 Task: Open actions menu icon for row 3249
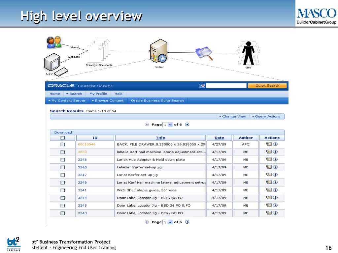[x=269, y=182]
